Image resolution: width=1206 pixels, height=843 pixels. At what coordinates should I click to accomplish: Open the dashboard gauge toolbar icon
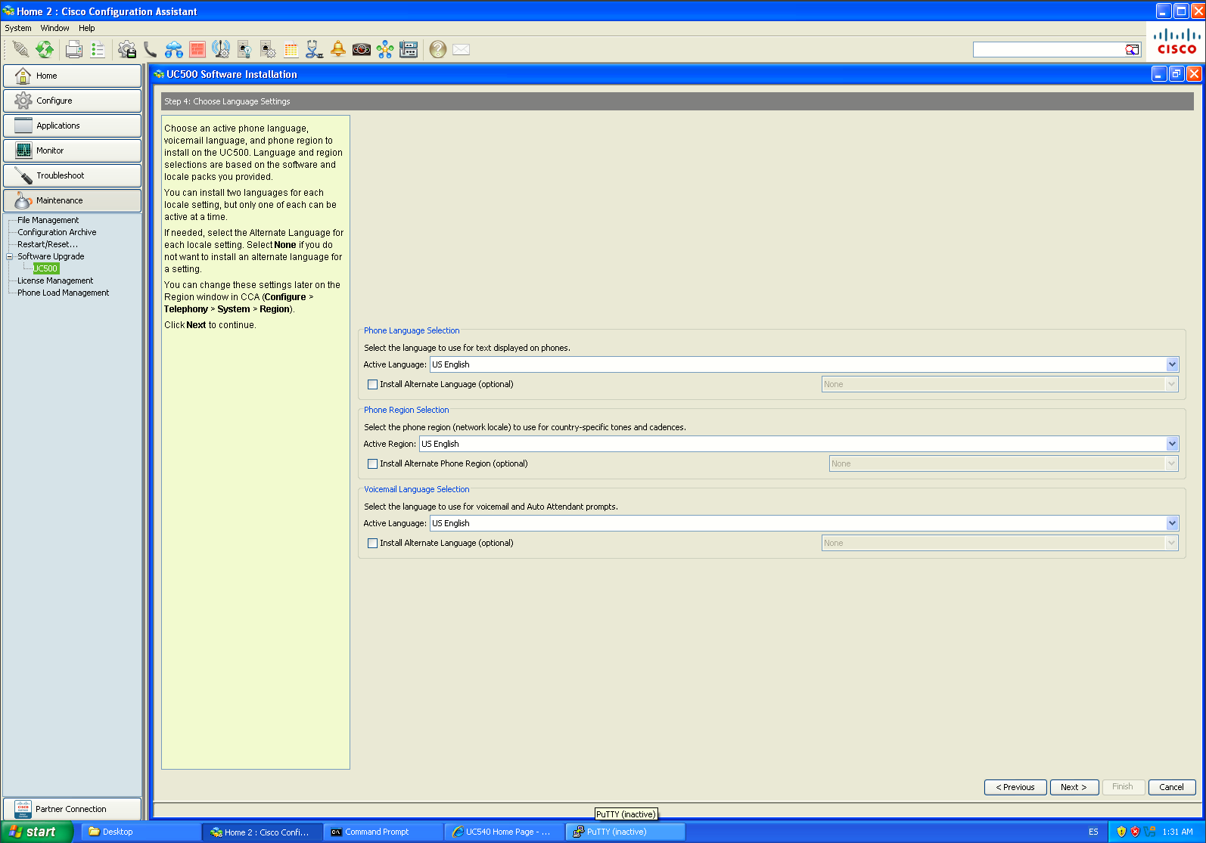point(362,49)
